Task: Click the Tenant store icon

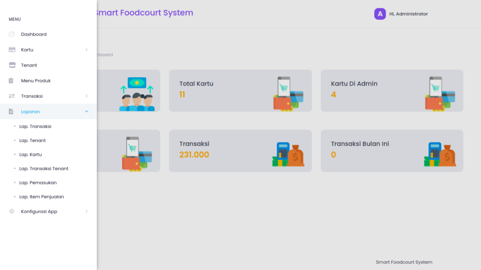Action: (x=12, y=65)
